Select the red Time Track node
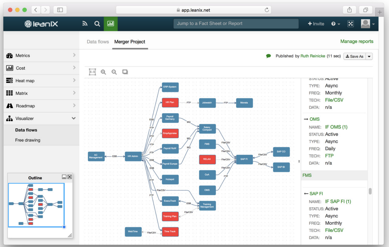 coord(170,232)
